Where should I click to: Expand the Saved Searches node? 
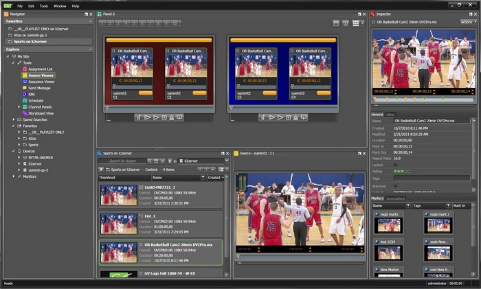[x=14, y=119]
